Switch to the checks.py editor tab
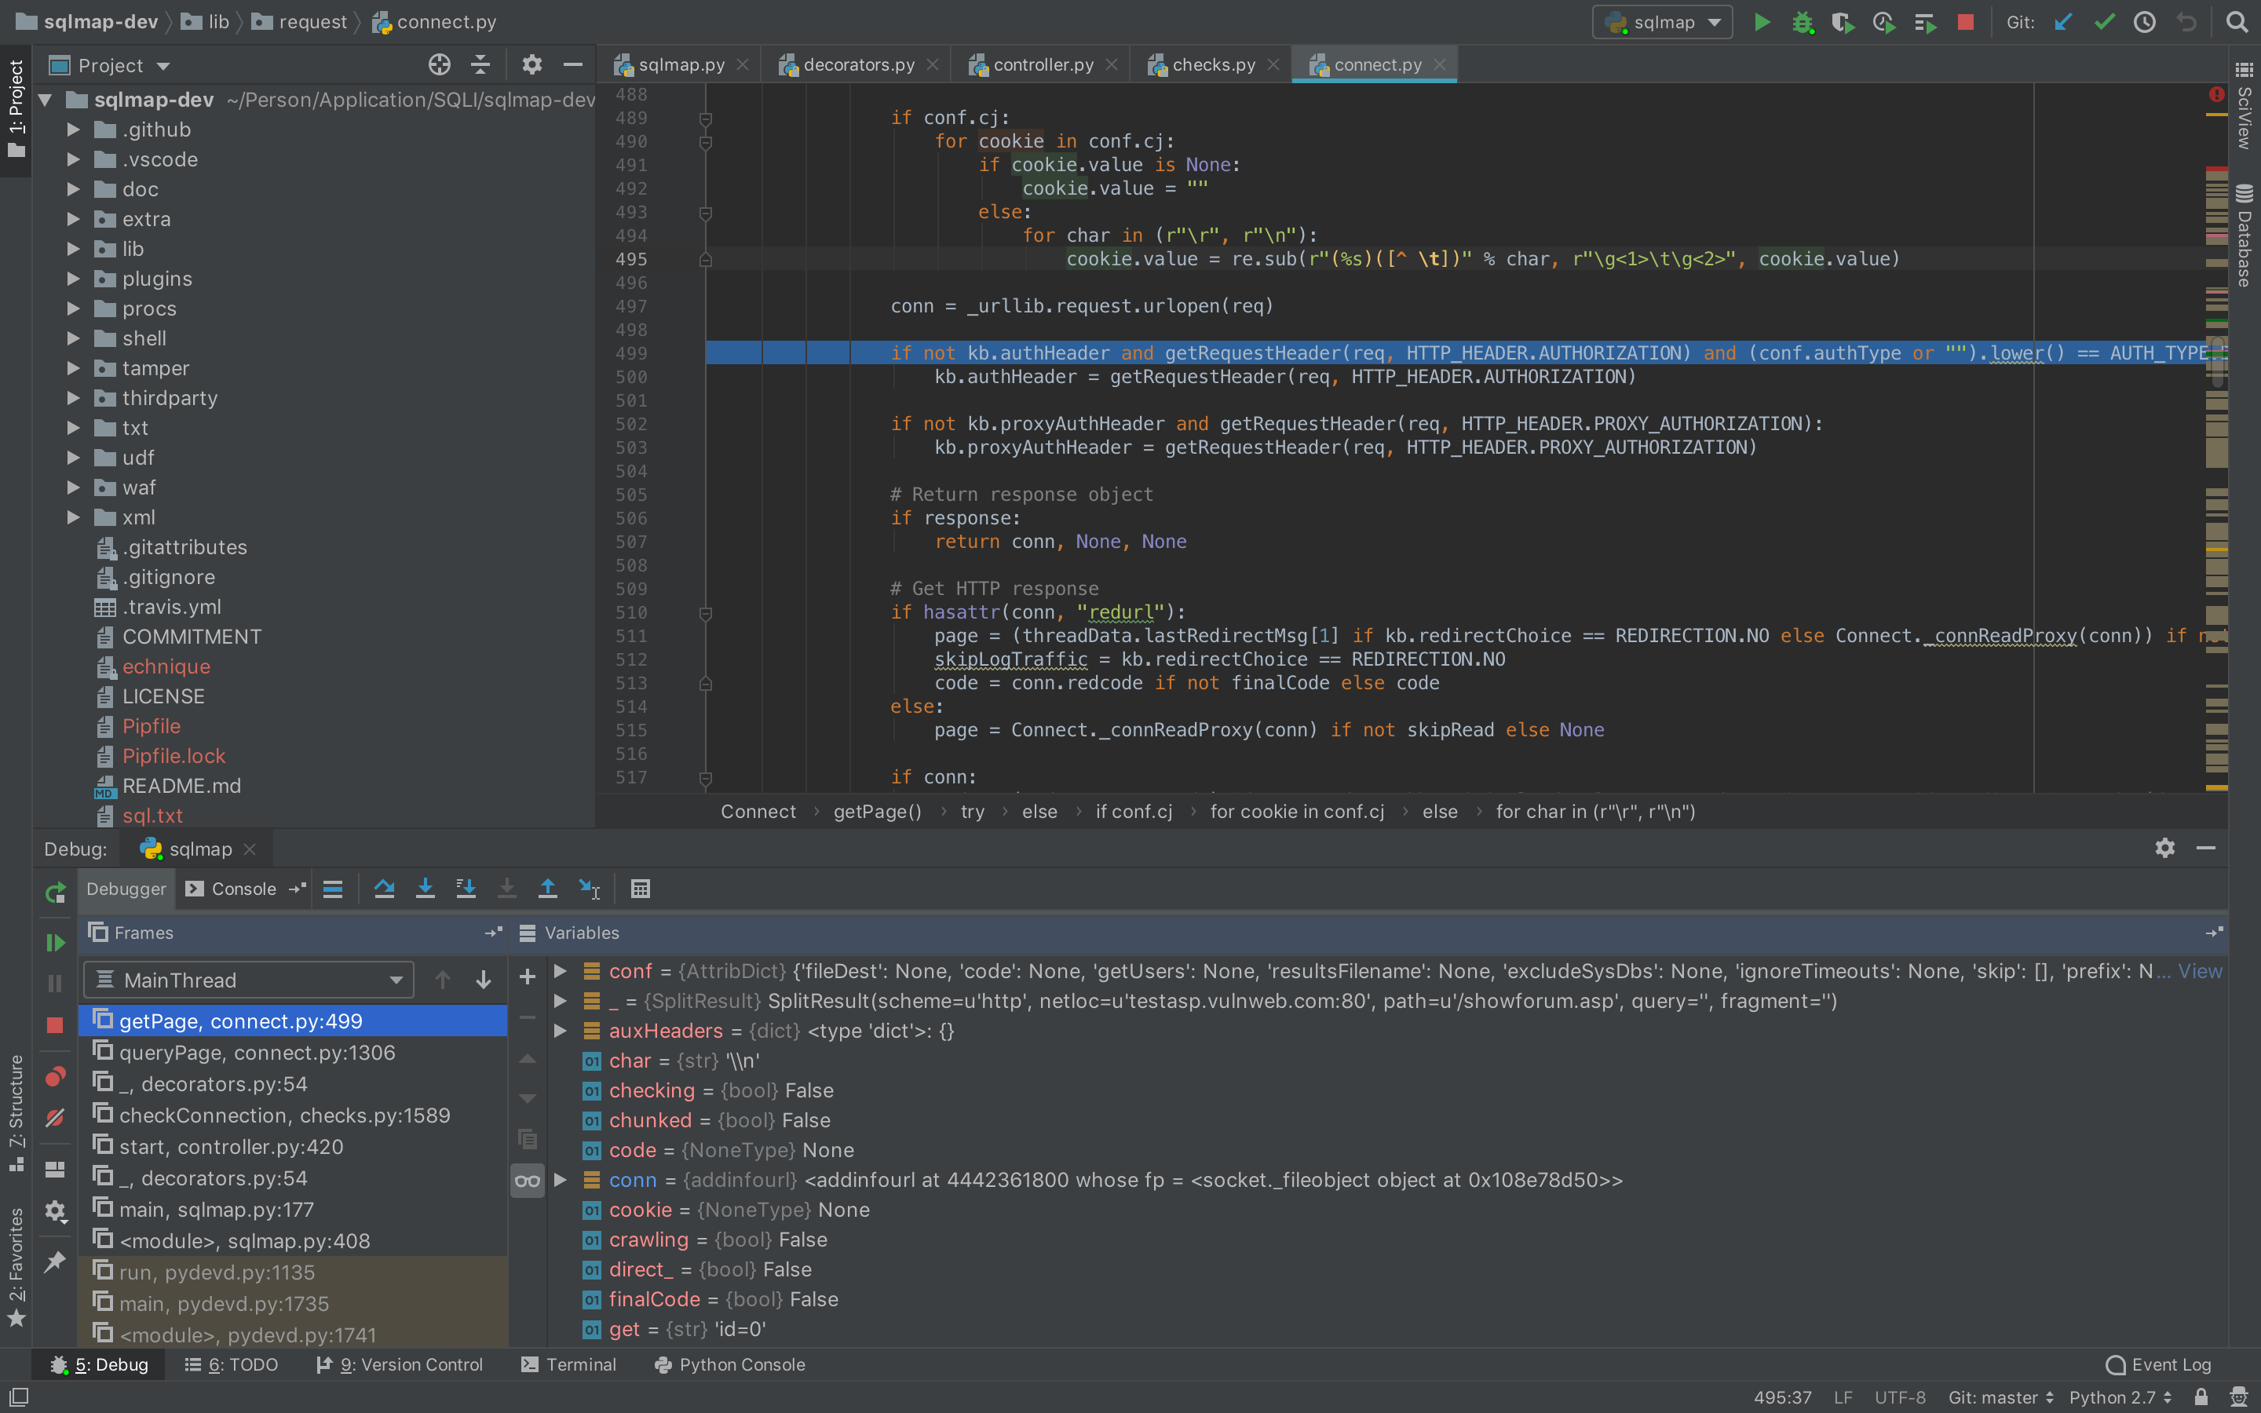 click(x=1213, y=64)
